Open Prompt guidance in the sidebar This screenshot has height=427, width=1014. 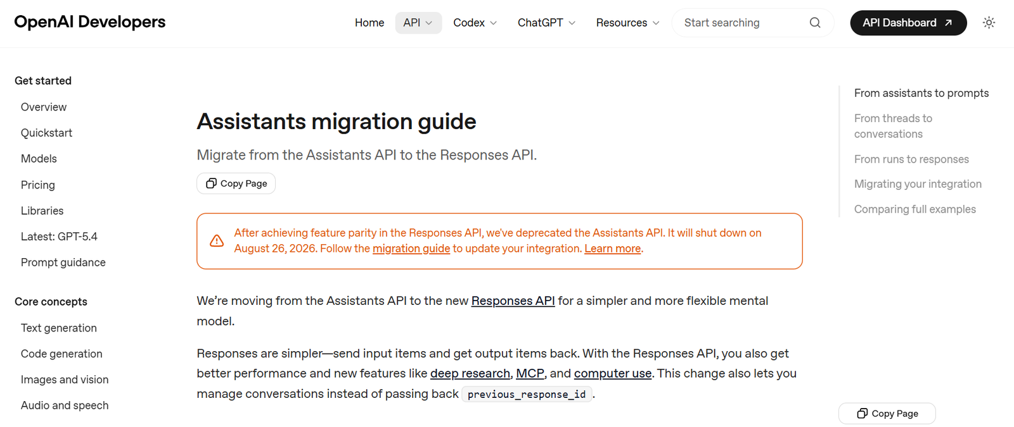click(63, 263)
